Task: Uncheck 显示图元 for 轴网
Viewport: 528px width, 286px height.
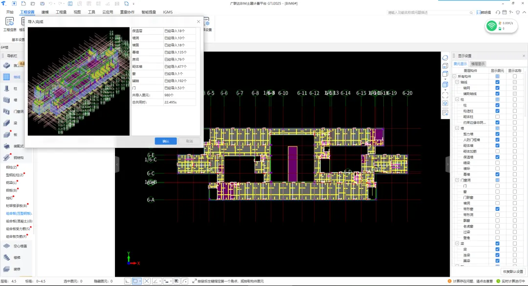Action: (497, 88)
